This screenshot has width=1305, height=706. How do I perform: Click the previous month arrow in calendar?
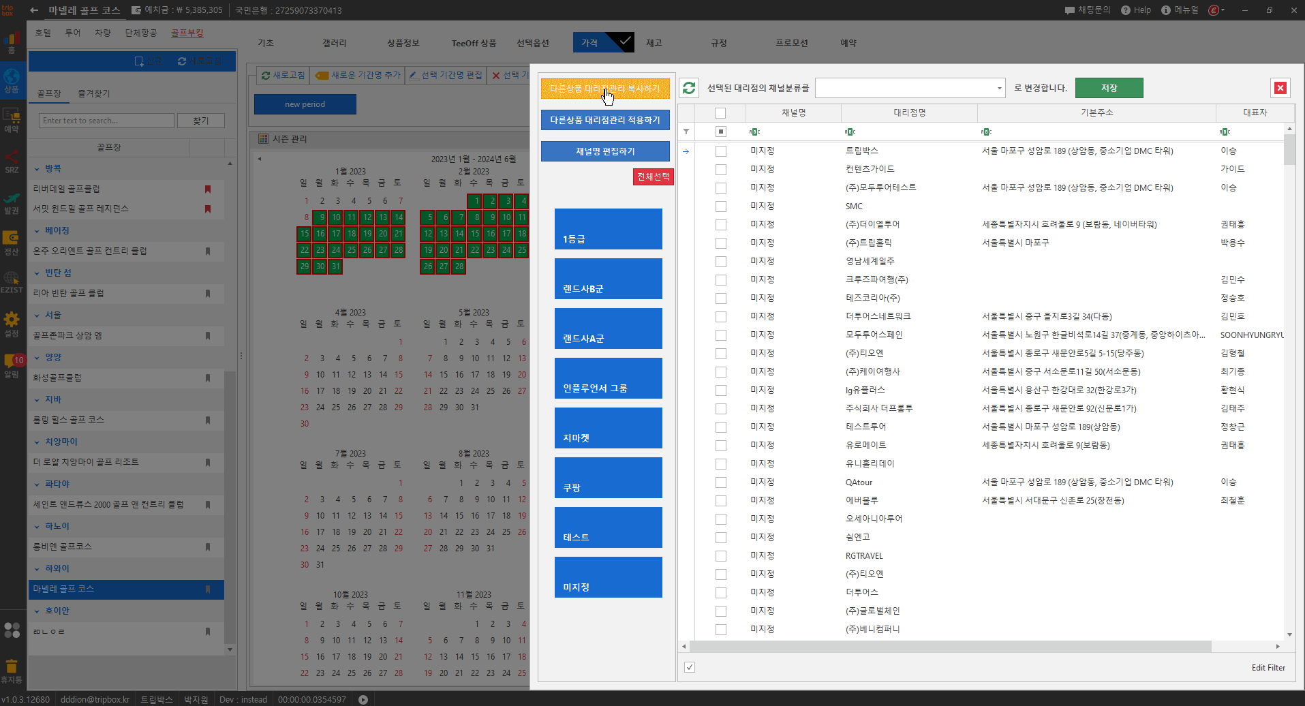pyautogui.click(x=260, y=159)
